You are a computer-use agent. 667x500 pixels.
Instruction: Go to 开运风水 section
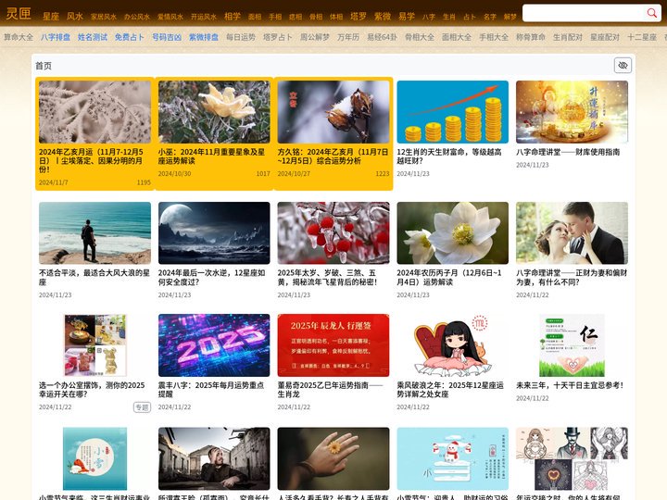204,17
